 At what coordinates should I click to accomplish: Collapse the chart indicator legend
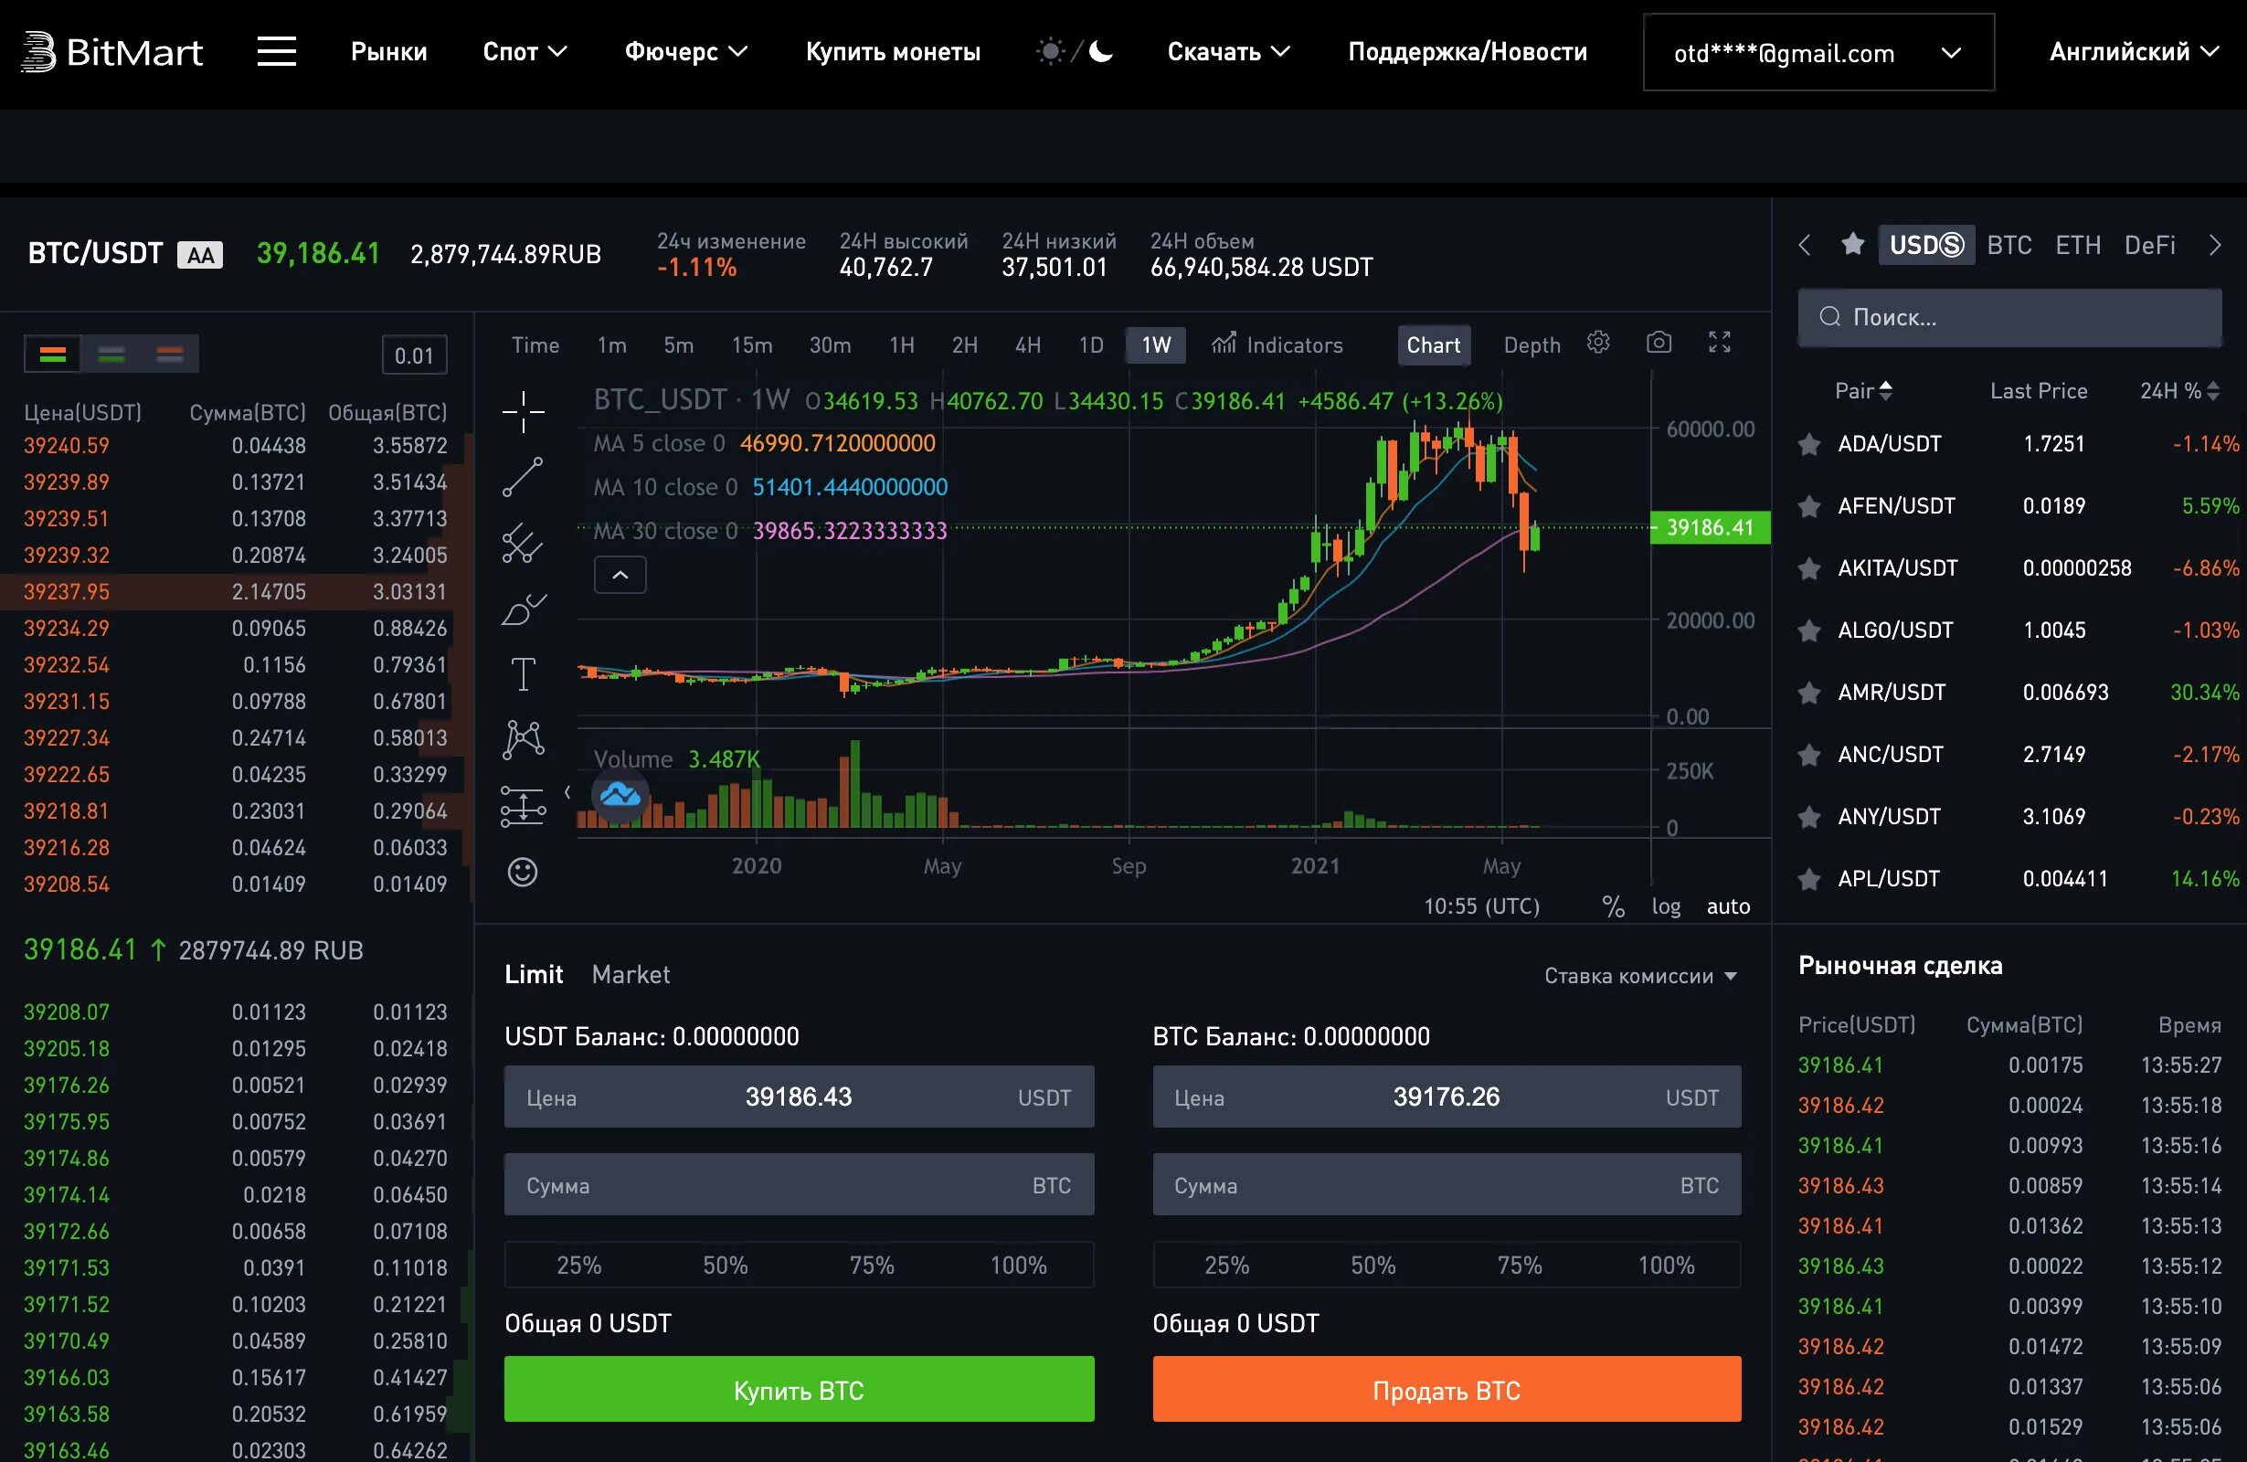point(620,575)
